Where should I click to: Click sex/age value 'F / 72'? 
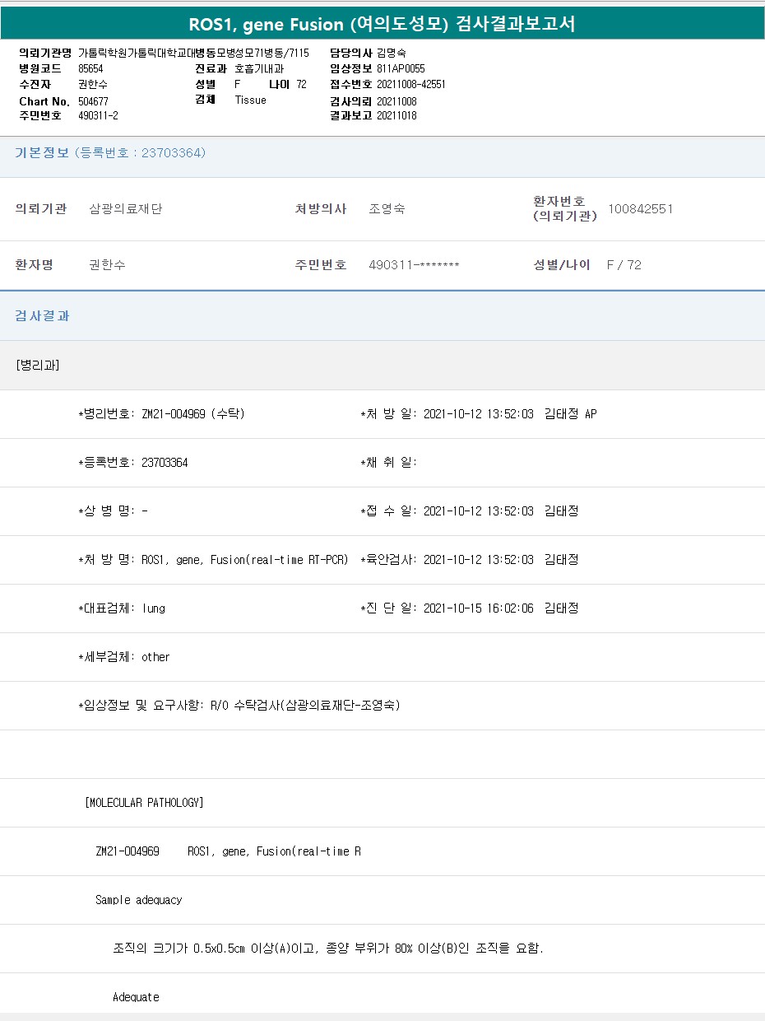tap(624, 265)
